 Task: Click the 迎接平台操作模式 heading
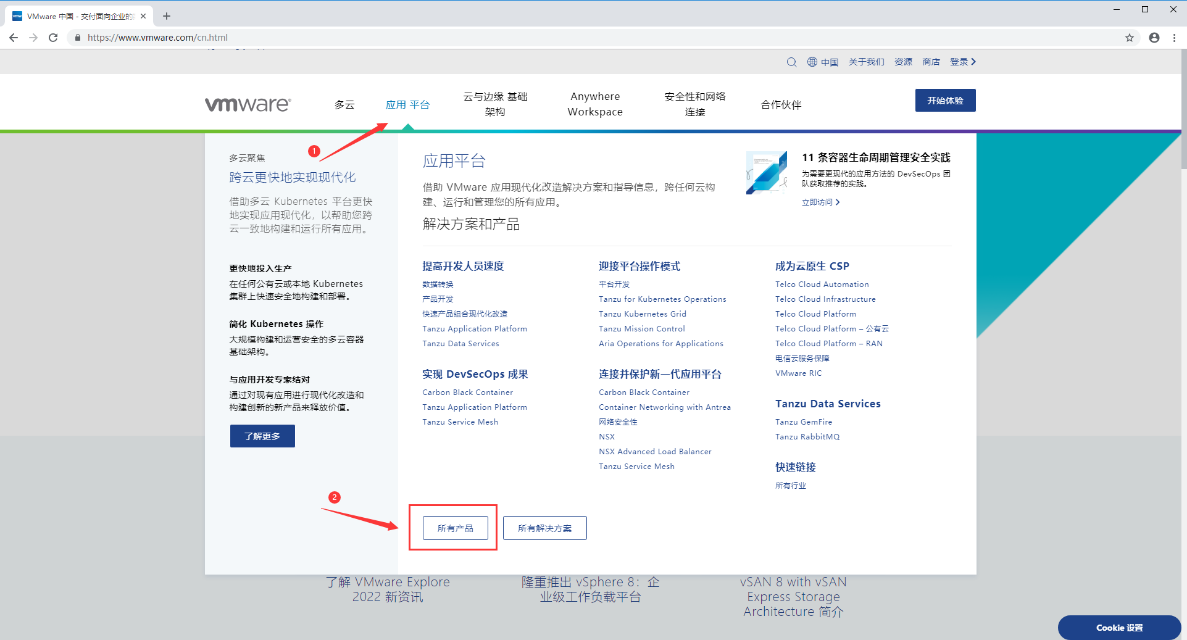coord(639,266)
